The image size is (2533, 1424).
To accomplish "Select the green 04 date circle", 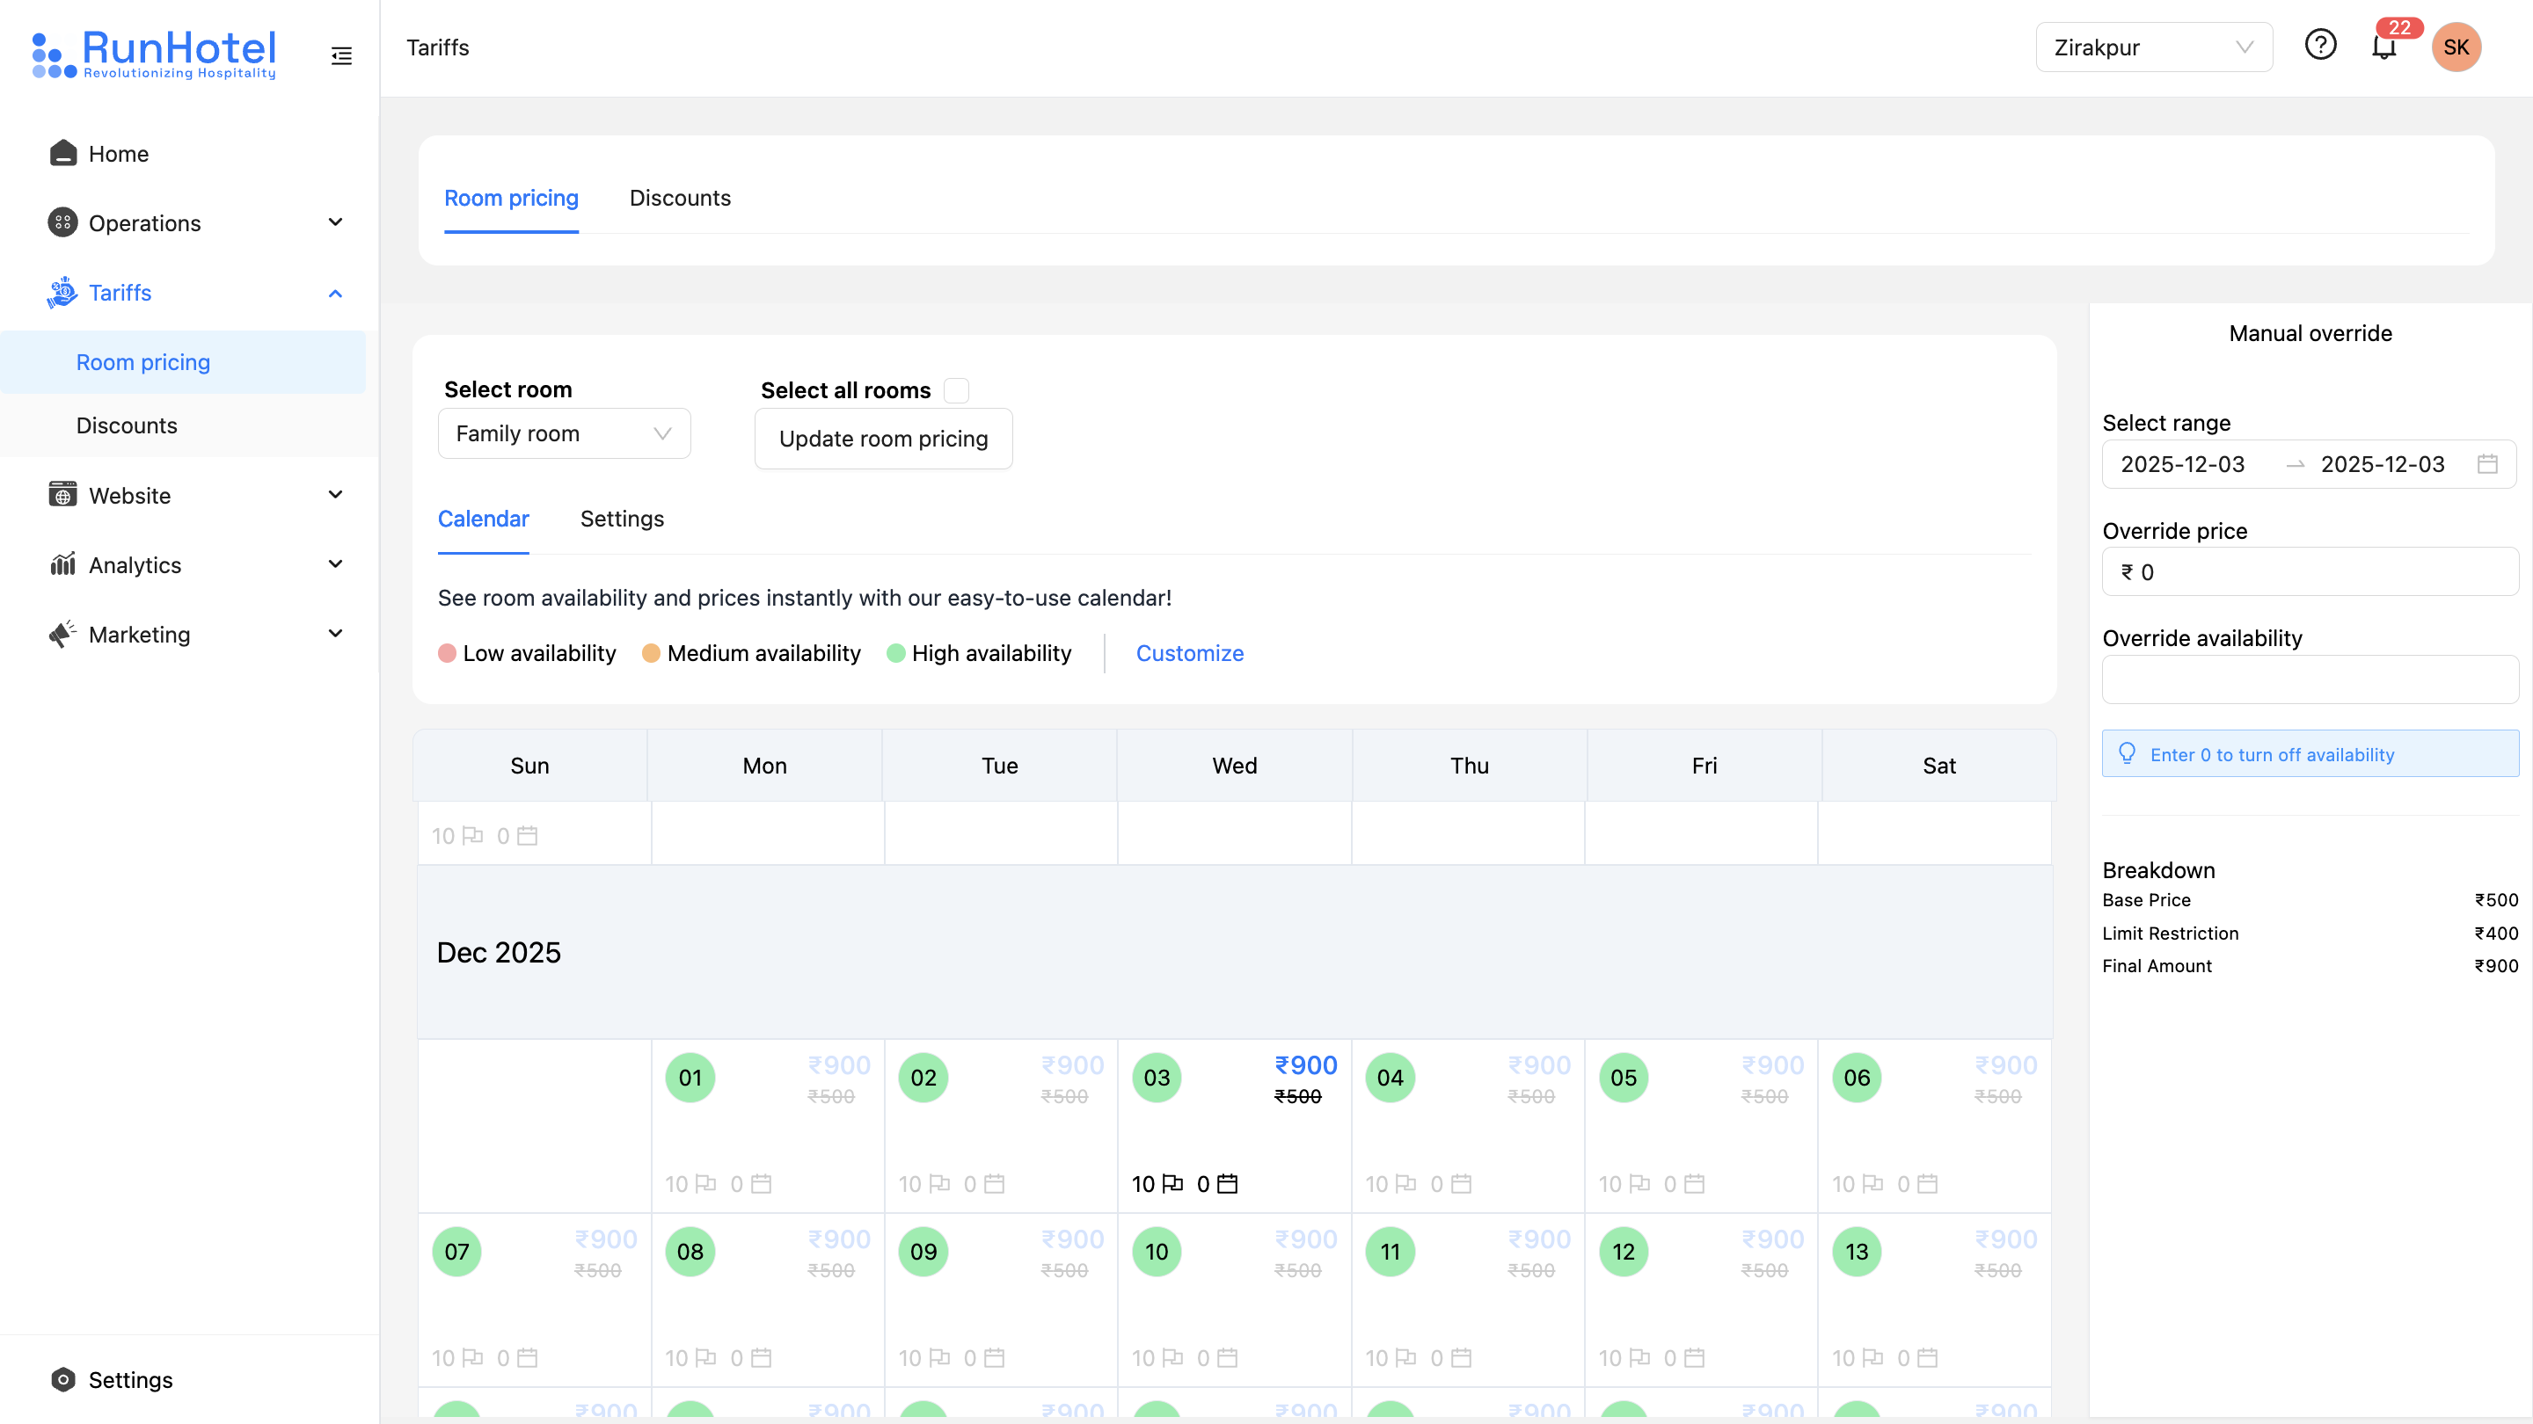I will point(1390,1077).
